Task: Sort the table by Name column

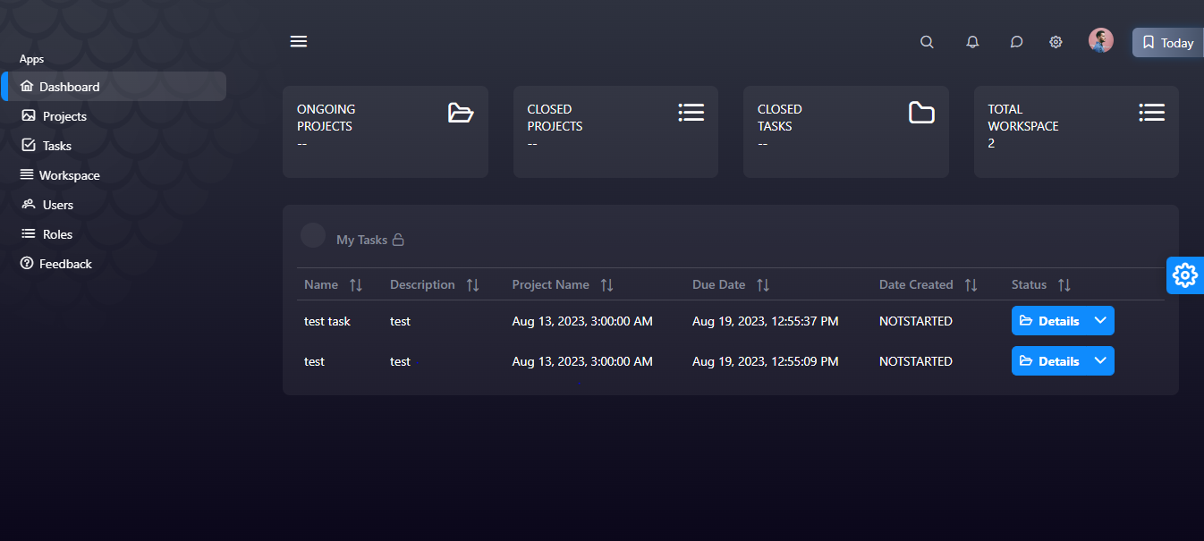Action: (x=356, y=285)
